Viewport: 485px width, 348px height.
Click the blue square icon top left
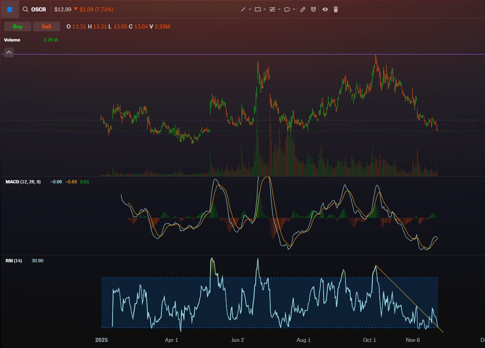[10, 9]
